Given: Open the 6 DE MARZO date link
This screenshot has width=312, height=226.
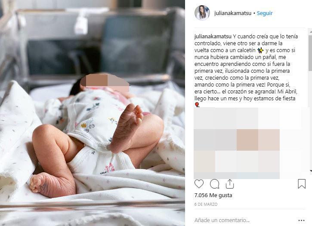Looking at the screenshot, I should [x=206, y=204].
